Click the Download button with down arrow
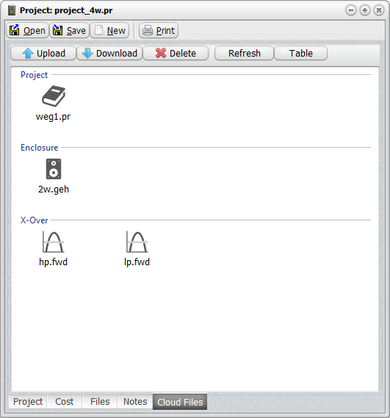This screenshot has width=390, height=418. point(109,54)
